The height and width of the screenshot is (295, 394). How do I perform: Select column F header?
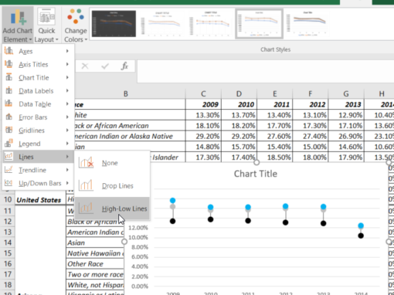pos(311,93)
